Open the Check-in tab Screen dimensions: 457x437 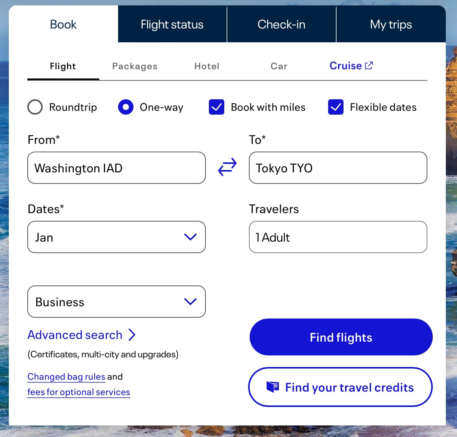point(281,24)
